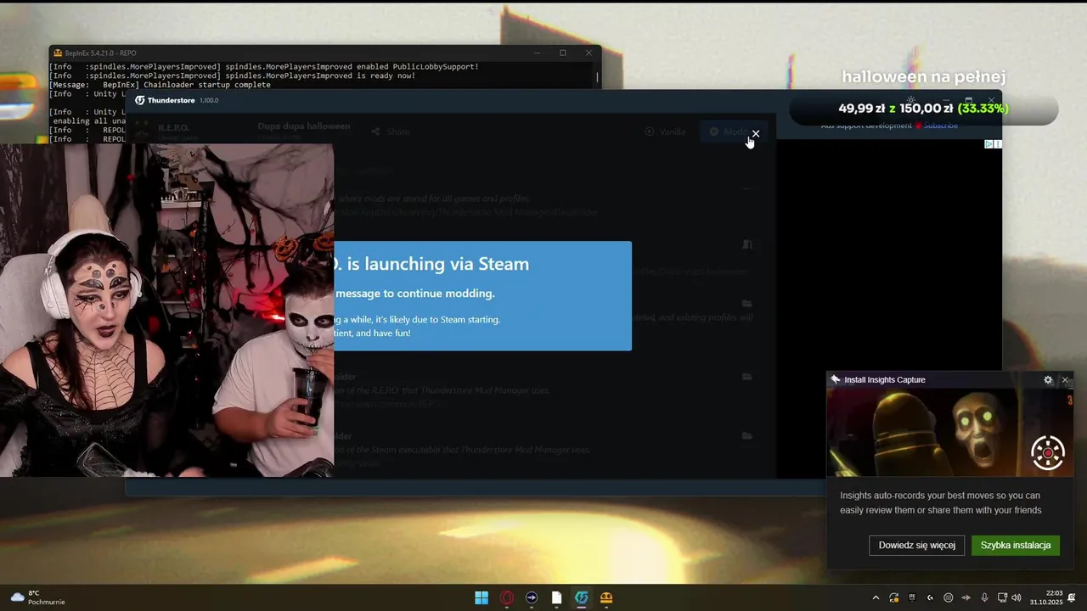Open the network status tray icon

point(1002,597)
